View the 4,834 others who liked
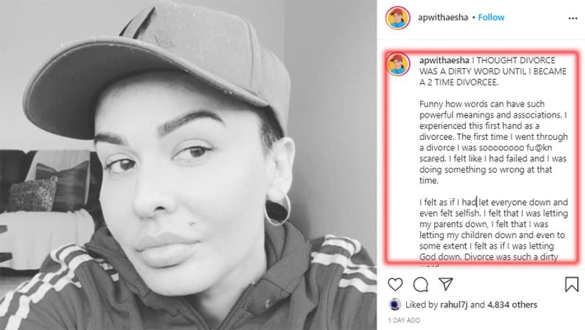Image resolution: width=585 pixels, height=330 pixels. 513,304
